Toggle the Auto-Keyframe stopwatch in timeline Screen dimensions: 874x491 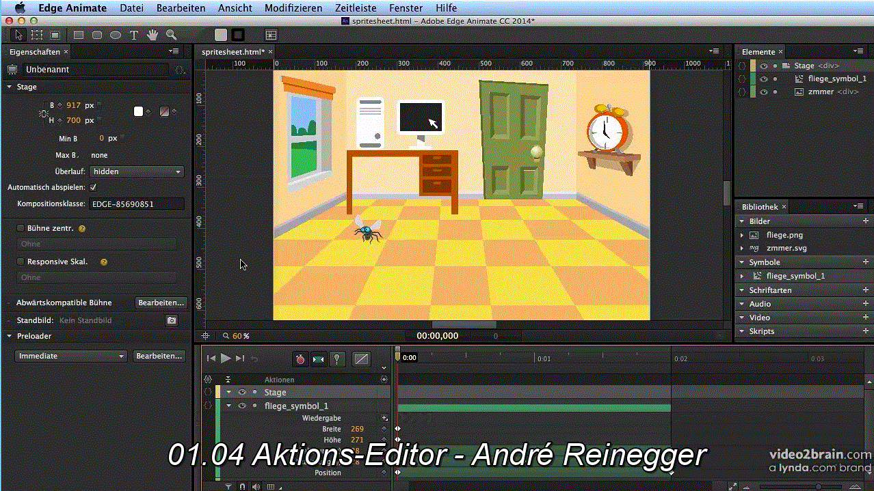300,359
